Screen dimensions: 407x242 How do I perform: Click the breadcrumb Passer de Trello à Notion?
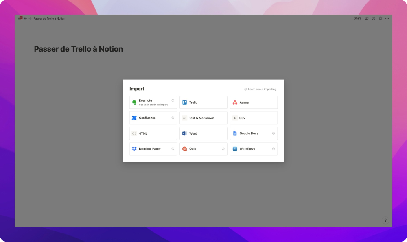[x=49, y=18]
